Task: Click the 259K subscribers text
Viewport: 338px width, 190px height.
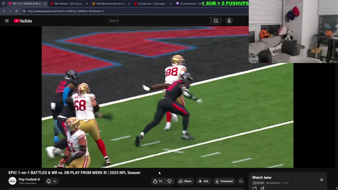Action: pyautogui.click(x=27, y=183)
